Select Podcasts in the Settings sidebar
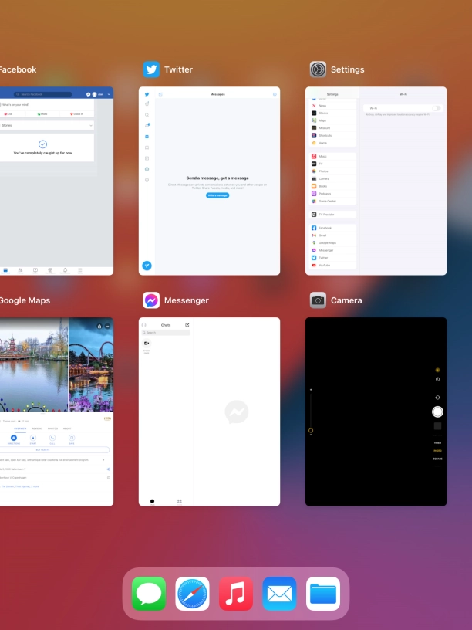Viewport: 472px width, 630px height. (x=325, y=194)
